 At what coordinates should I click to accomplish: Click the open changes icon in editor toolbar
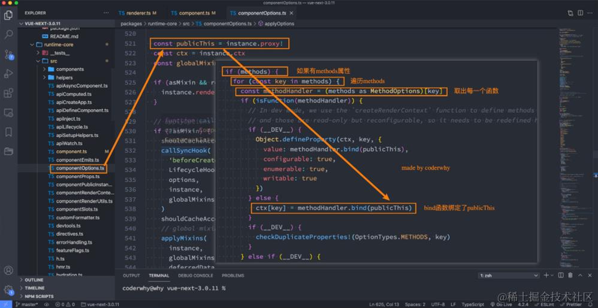tap(570, 13)
